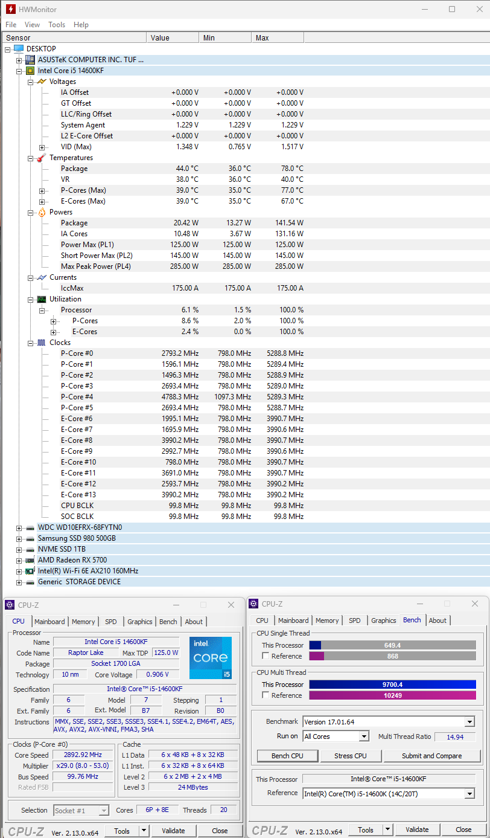Click the Bench CPU button
The height and width of the screenshot is (838, 490).
pos(287,756)
